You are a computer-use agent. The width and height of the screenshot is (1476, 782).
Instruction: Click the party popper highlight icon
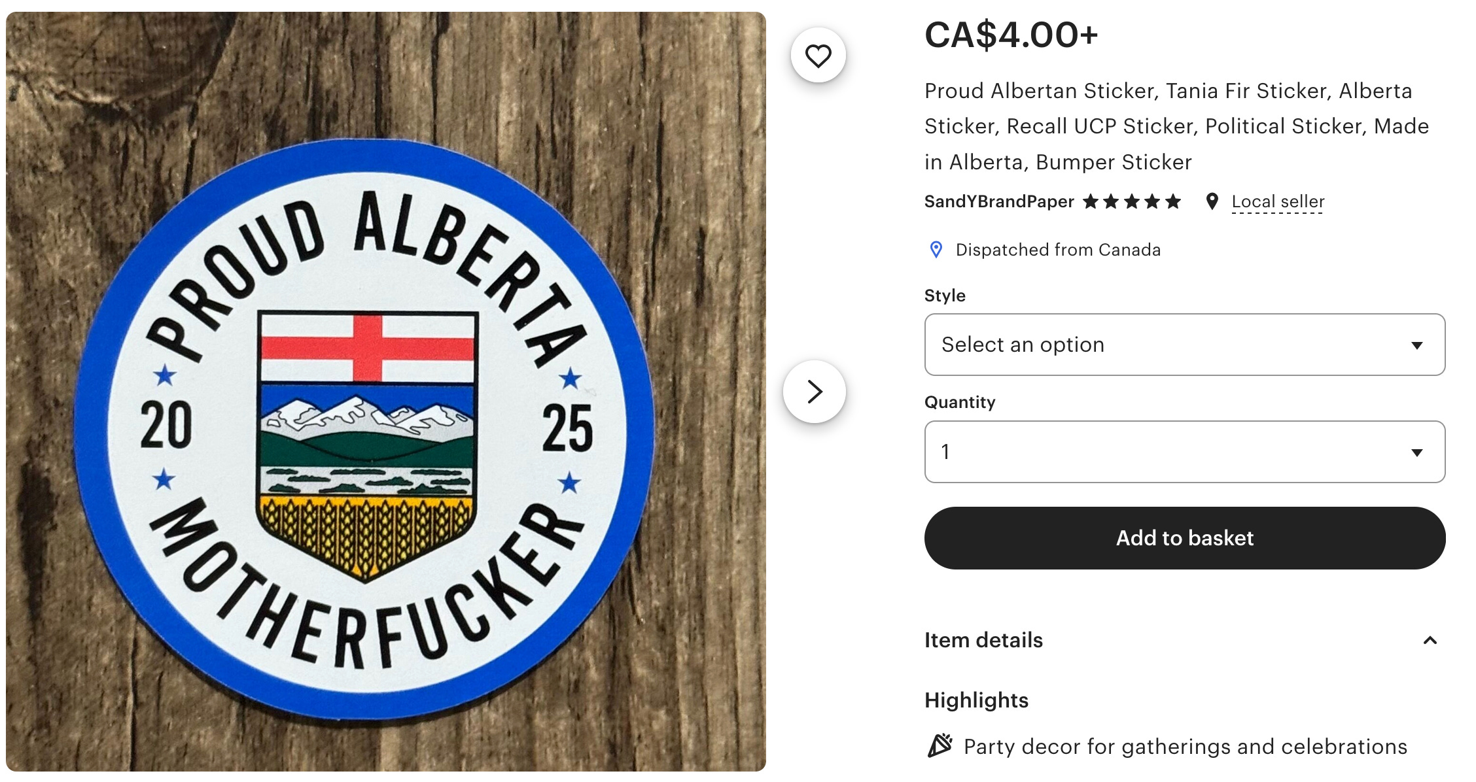point(940,745)
